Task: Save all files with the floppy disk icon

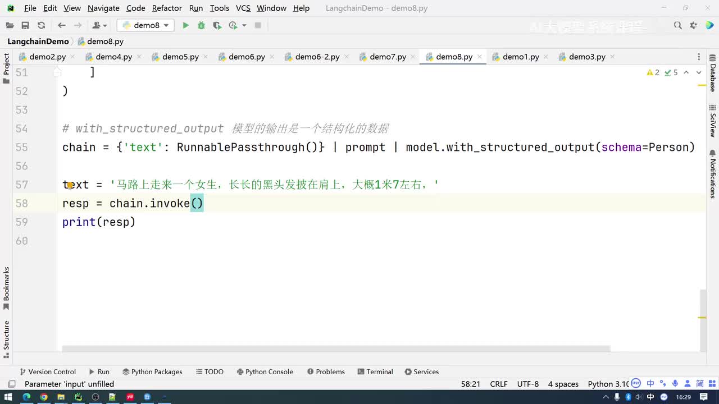Action: click(x=25, y=25)
